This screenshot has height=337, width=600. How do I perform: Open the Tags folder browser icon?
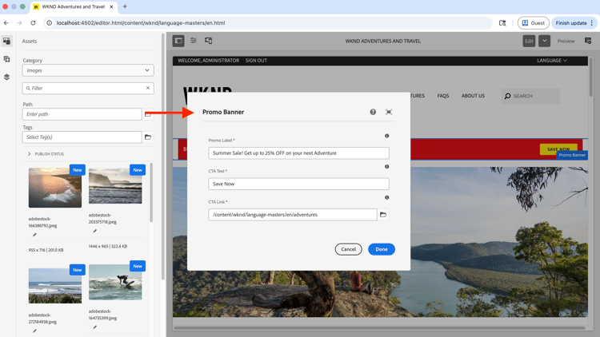point(148,137)
